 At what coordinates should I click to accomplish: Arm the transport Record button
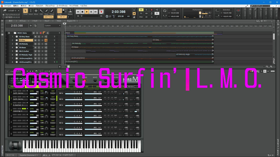coord(101,12)
